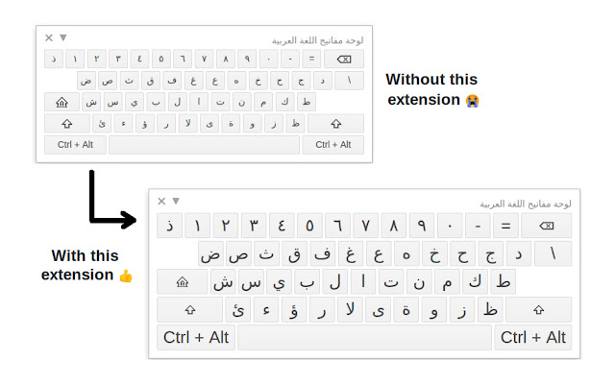Click left Shift arrow on larger keyboard

tap(189, 310)
